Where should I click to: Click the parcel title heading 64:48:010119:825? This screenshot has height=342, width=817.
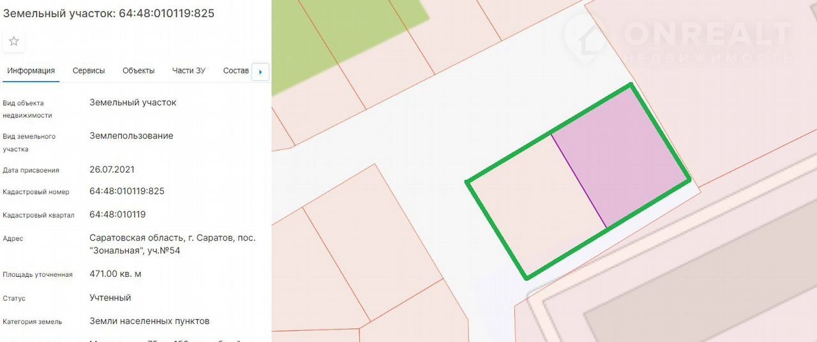109,13
